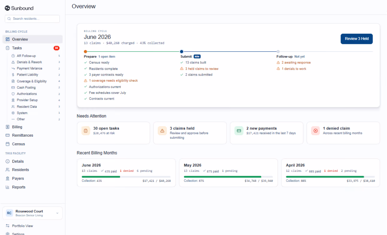This screenshot has height=235, width=387.
Task: Click the Resident Data people icon
Action: click(x=13, y=107)
